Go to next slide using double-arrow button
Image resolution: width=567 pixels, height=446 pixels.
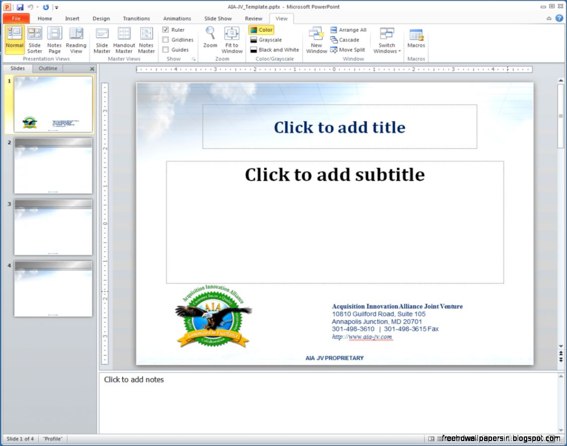tap(561, 359)
